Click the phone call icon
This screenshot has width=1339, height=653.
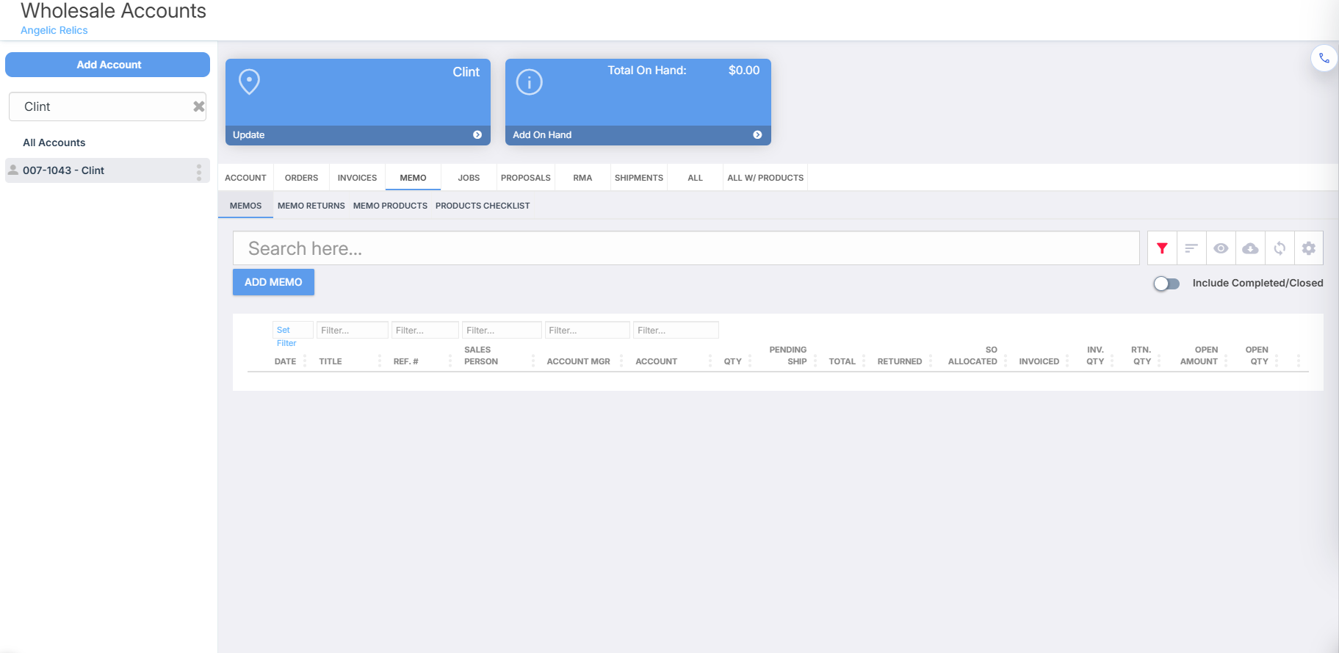click(x=1324, y=58)
